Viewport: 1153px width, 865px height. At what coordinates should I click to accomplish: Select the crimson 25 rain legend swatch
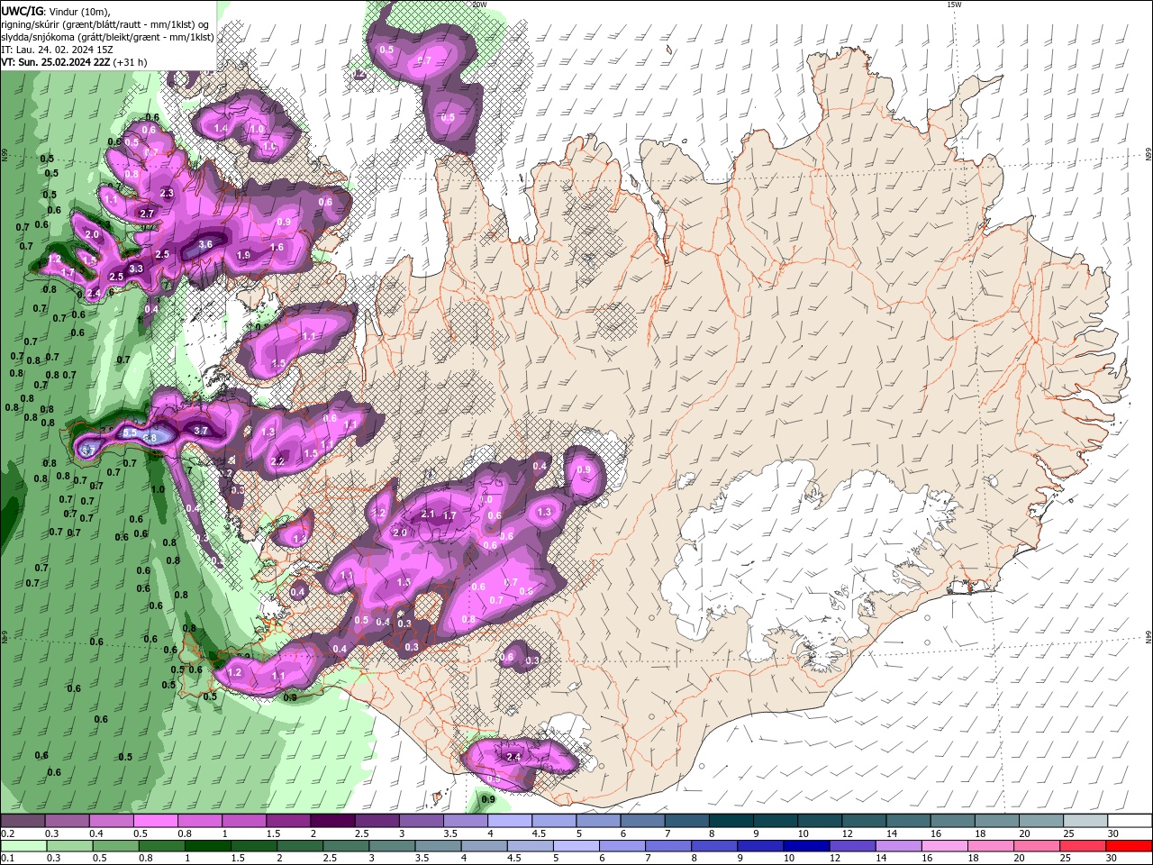pyautogui.click(x=1084, y=845)
